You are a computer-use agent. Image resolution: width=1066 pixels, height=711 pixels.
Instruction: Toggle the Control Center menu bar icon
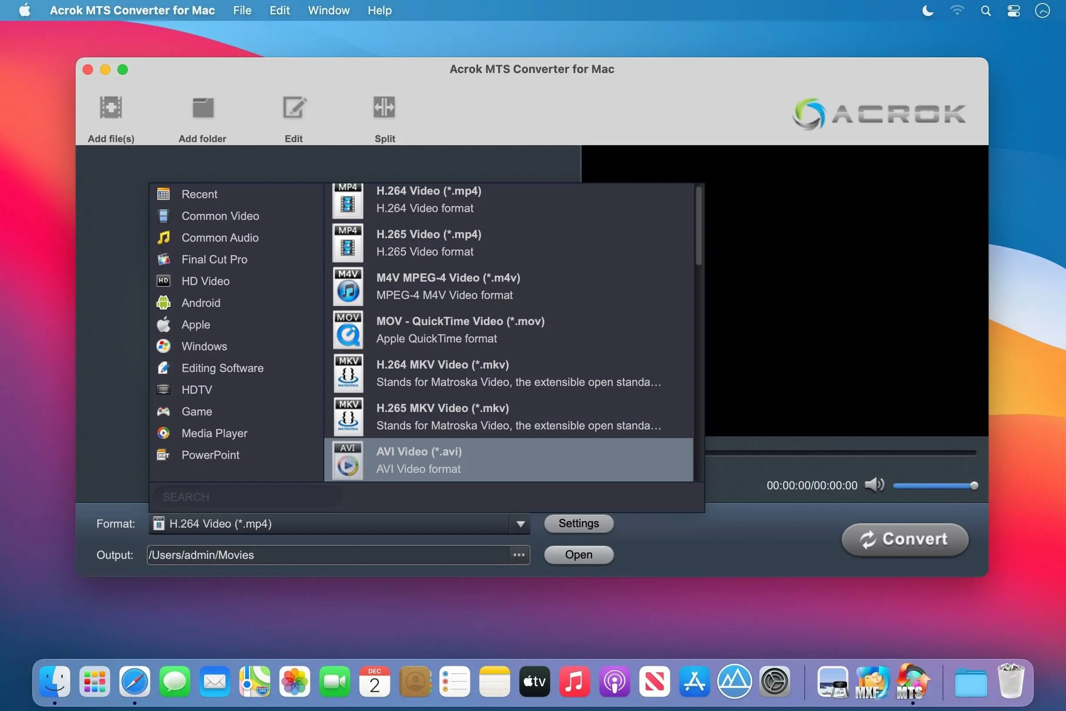pos(1013,10)
